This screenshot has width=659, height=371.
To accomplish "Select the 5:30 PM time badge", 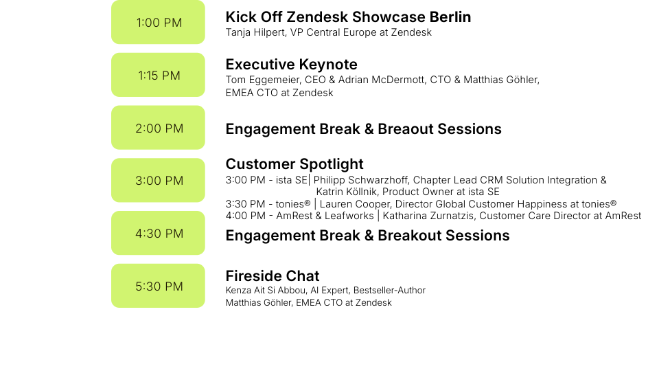I will point(158,286).
